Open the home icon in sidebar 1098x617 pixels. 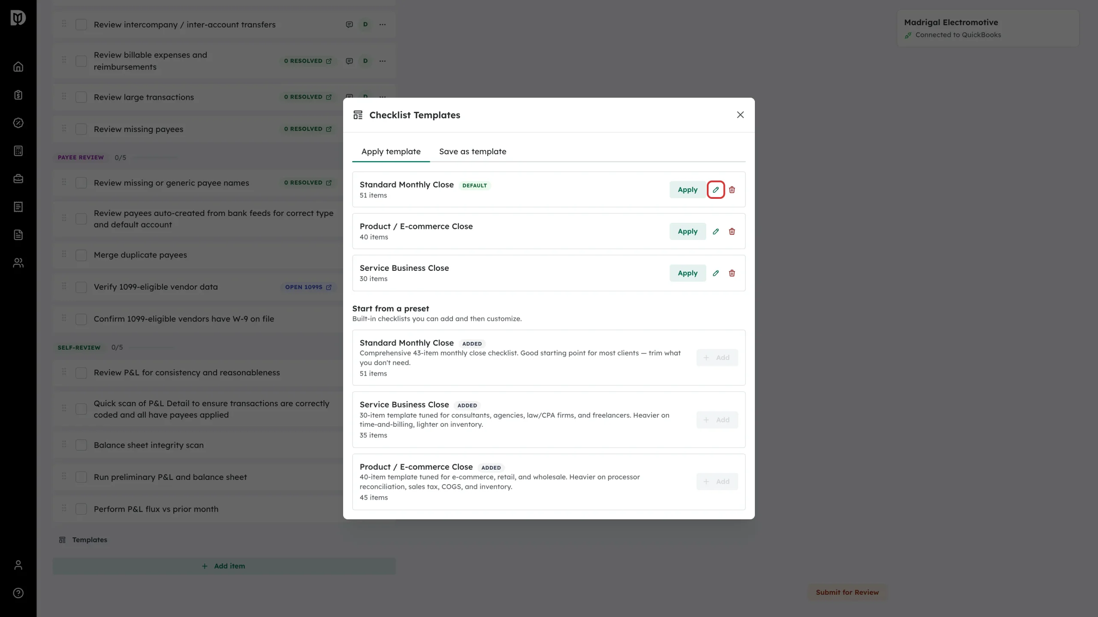pyautogui.click(x=18, y=67)
